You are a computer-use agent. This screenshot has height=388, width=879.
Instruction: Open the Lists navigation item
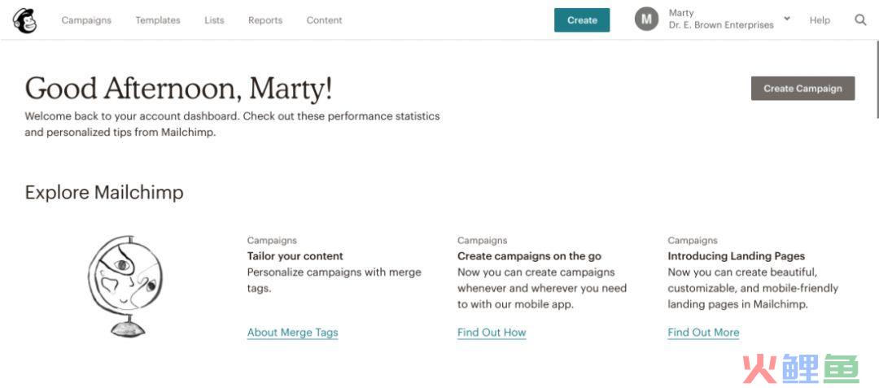coord(214,20)
